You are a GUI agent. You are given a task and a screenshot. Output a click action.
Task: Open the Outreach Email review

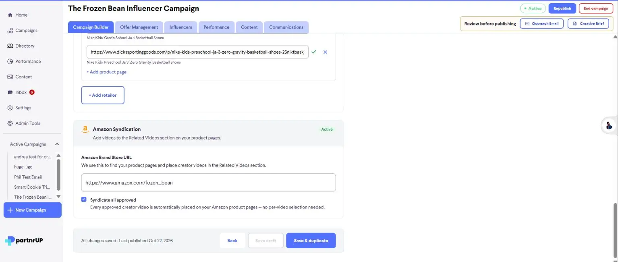point(541,23)
